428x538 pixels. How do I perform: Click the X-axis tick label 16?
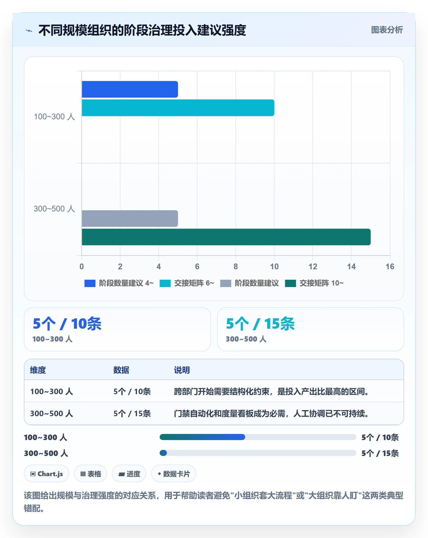390,267
